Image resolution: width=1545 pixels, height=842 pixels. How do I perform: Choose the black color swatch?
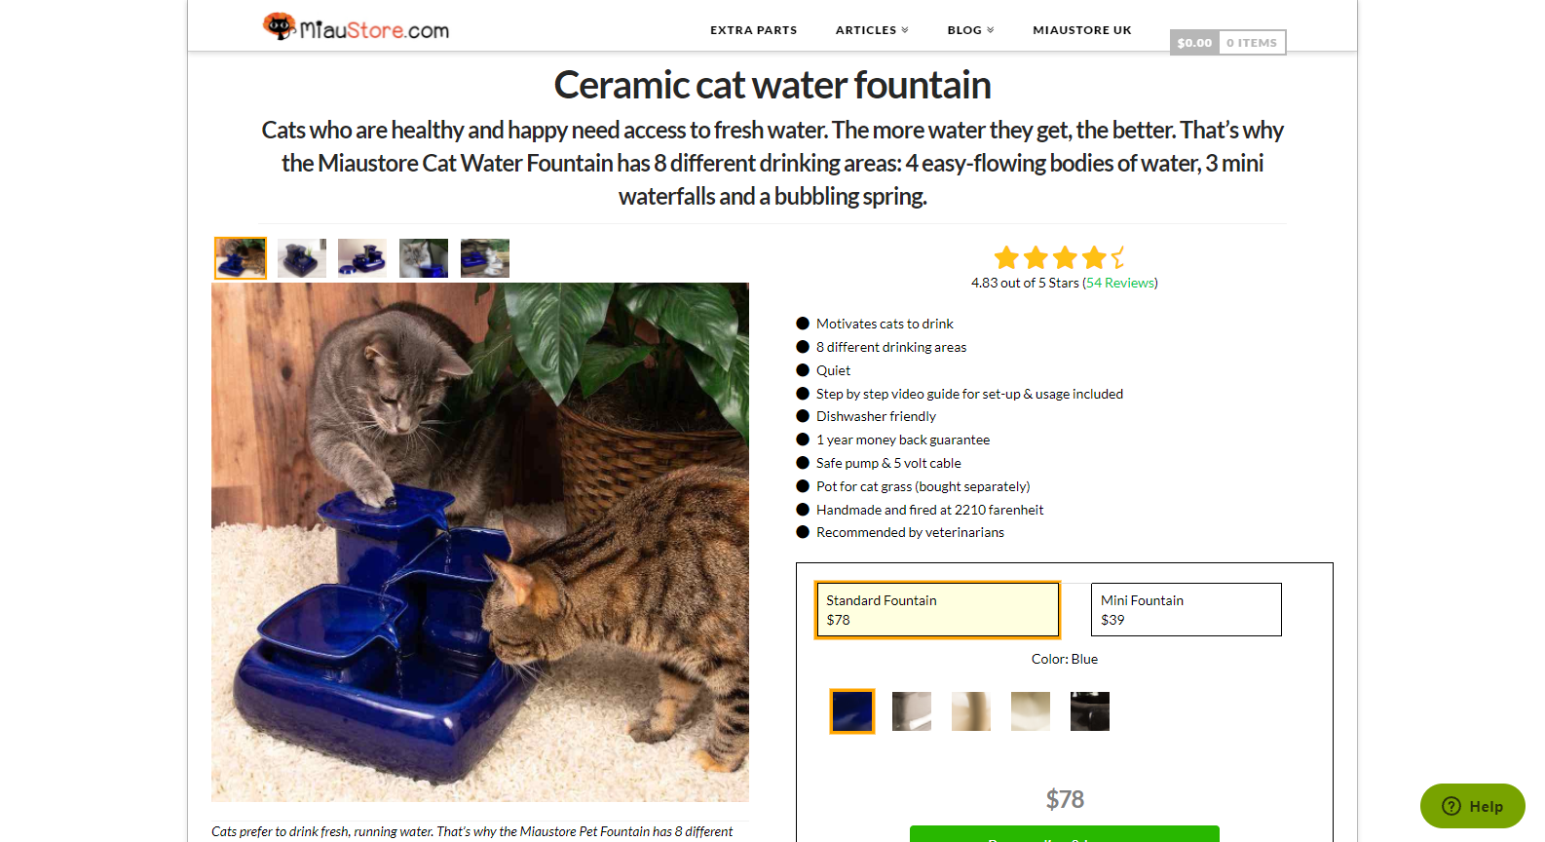(x=1090, y=711)
